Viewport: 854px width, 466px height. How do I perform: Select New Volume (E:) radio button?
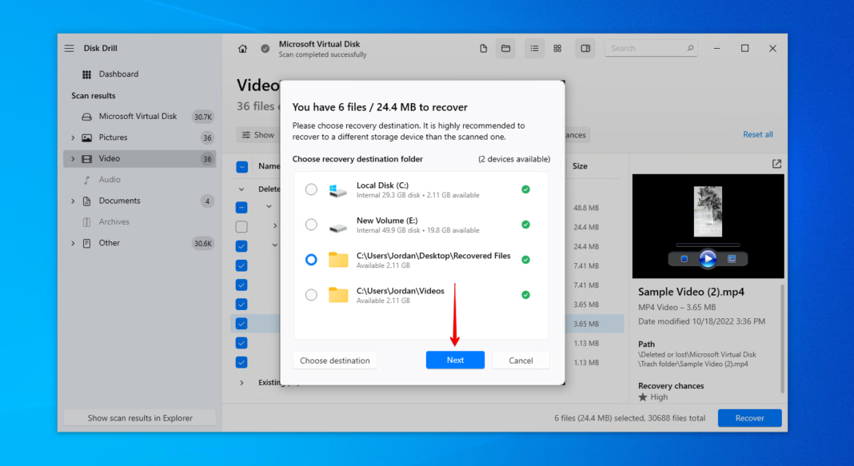click(x=311, y=225)
